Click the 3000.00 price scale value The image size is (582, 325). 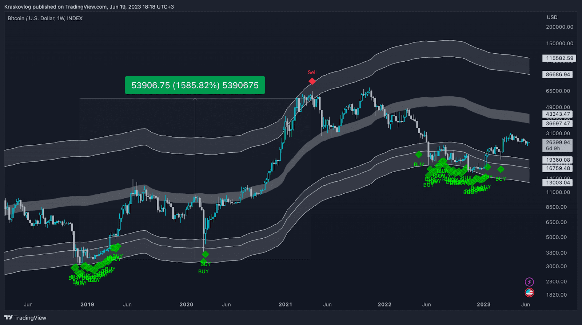pyautogui.click(x=557, y=266)
